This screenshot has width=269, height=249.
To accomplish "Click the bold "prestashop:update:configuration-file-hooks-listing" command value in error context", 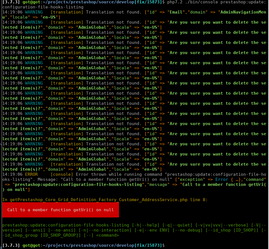I will click(78, 184).
